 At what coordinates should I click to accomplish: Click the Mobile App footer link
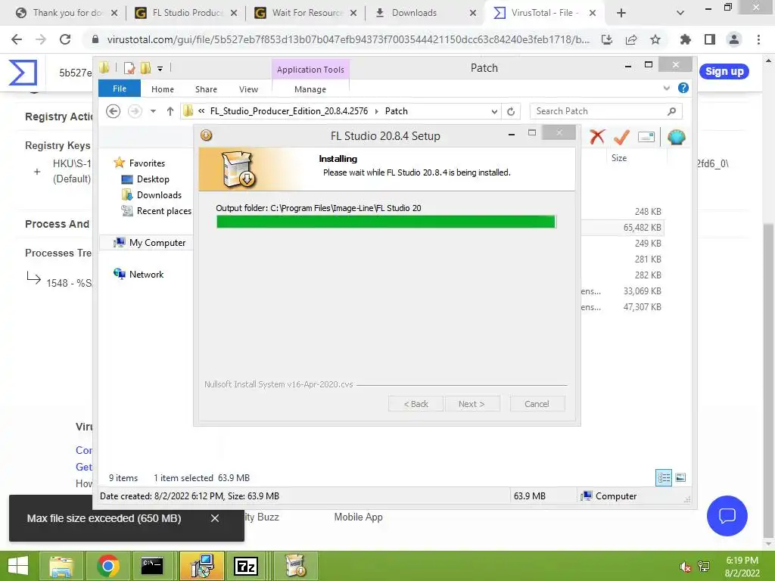[358, 517]
